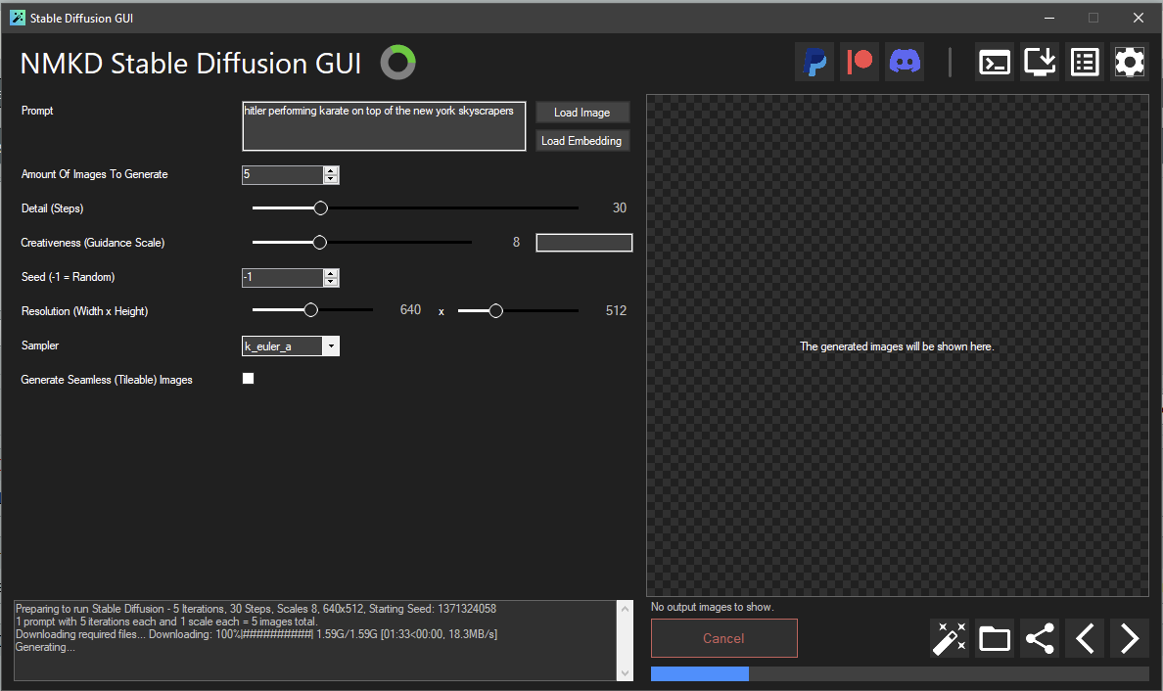Click the 'Generating...' log line
This screenshot has height=691, width=1163.
click(45, 647)
